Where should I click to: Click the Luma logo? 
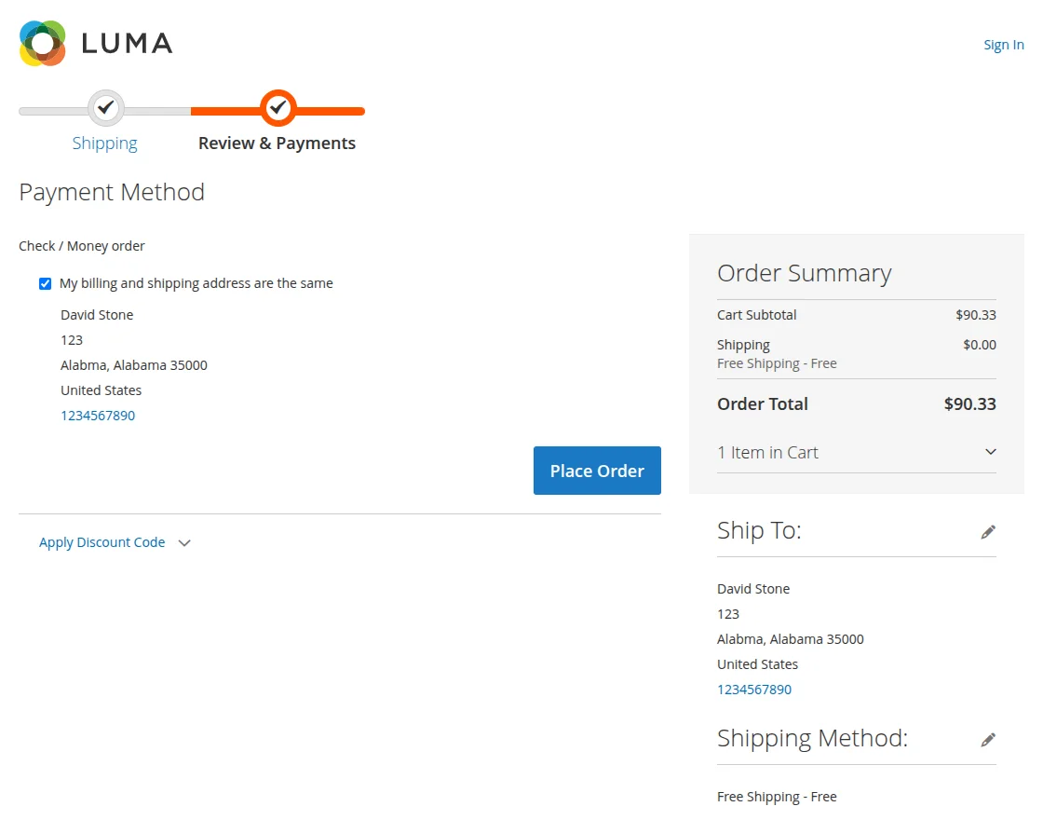[x=95, y=42]
